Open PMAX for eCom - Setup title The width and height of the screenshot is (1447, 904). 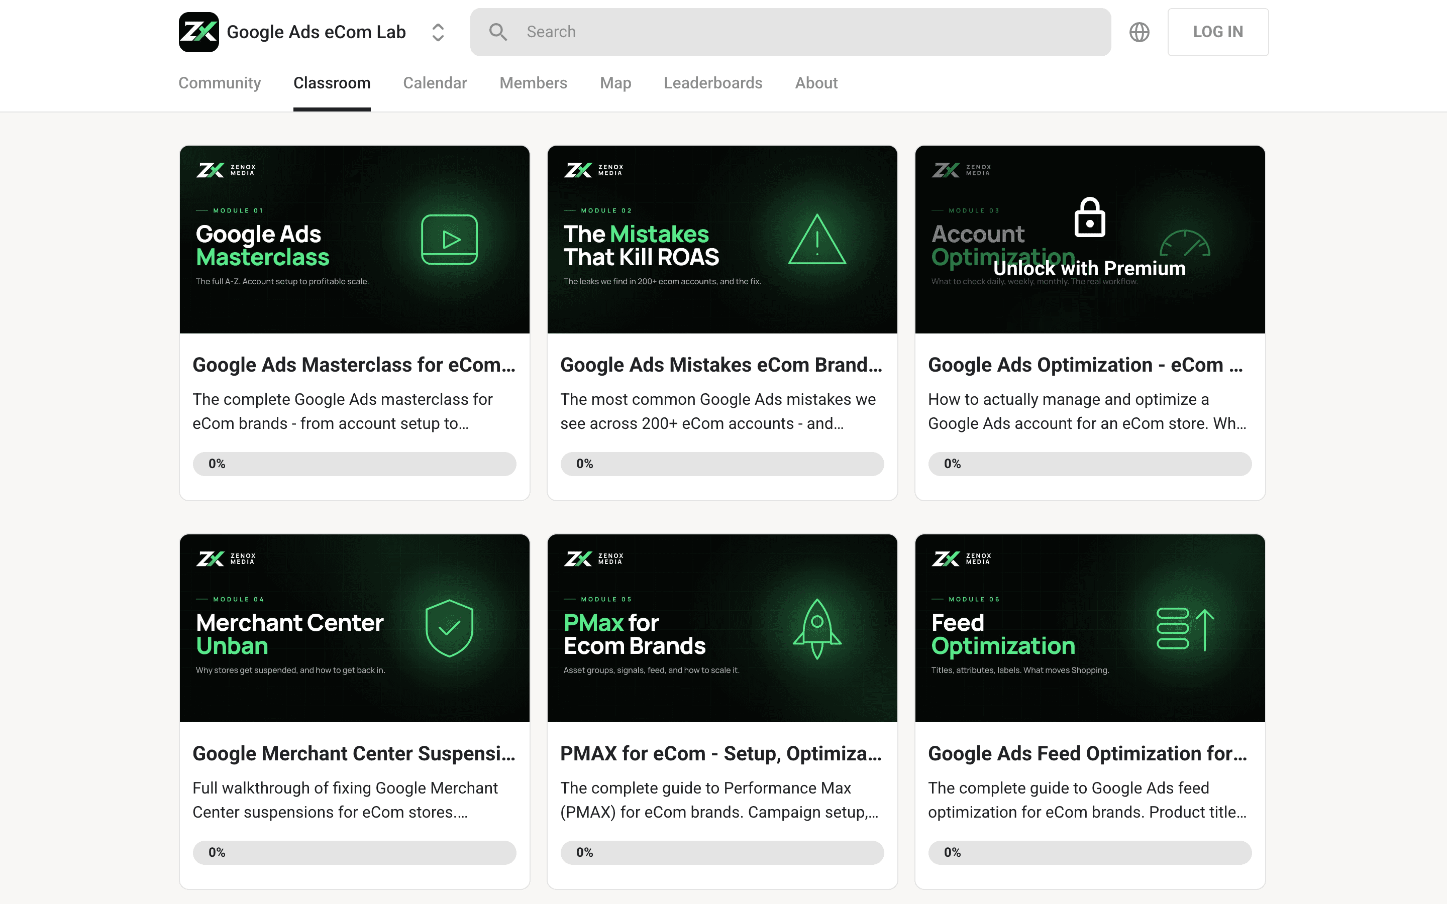[721, 753]
